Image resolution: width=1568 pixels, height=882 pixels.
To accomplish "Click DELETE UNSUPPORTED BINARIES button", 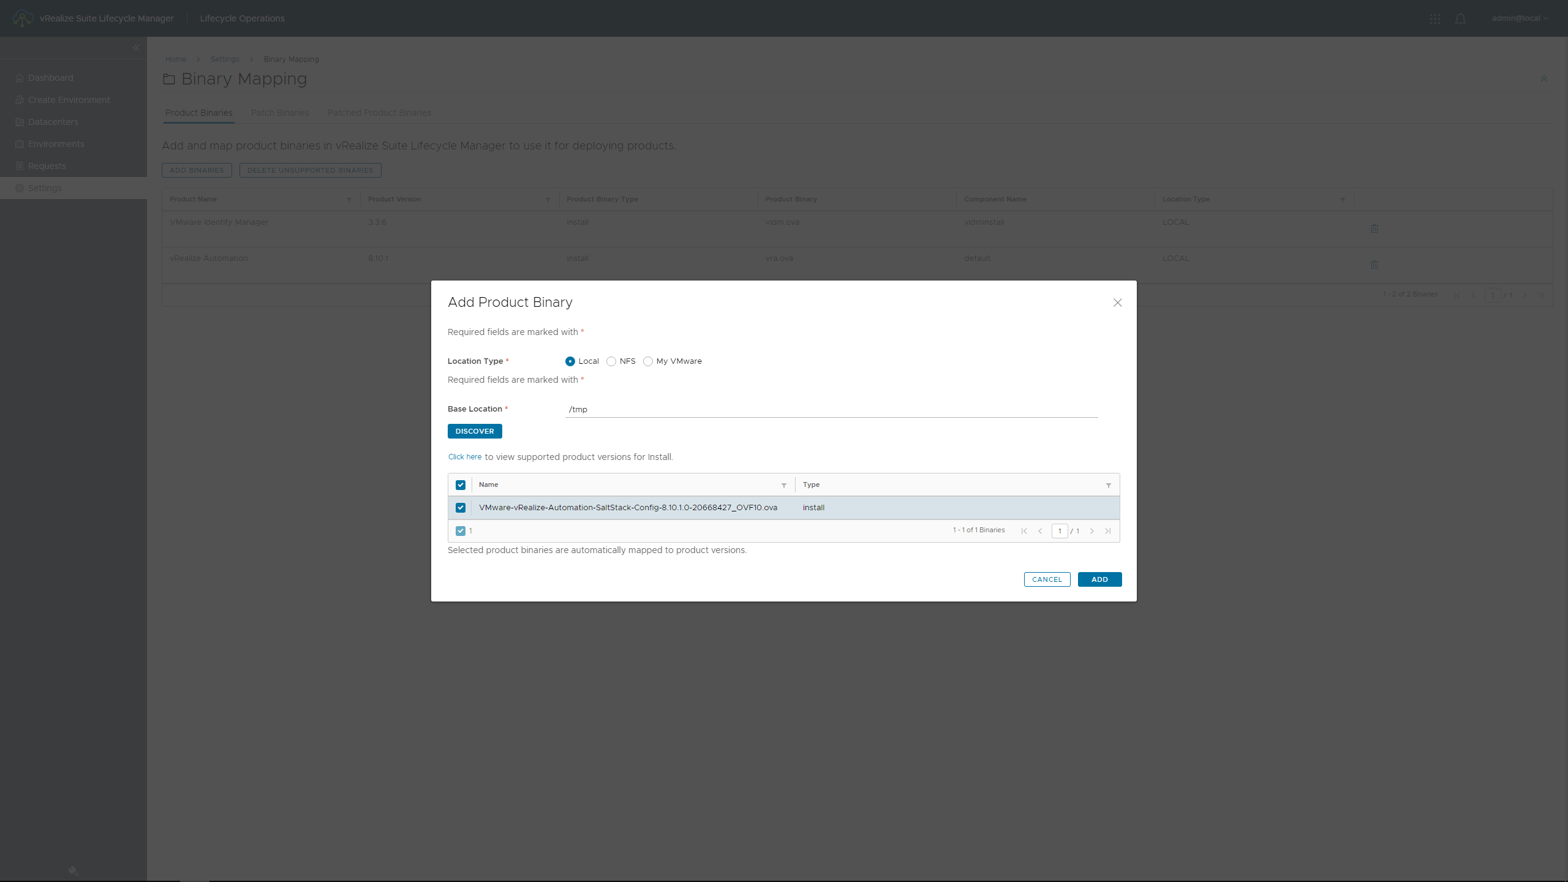I will point(310,170).
